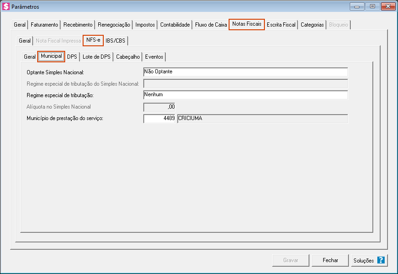Switch to the Recebimento tab

coord(78,25)
